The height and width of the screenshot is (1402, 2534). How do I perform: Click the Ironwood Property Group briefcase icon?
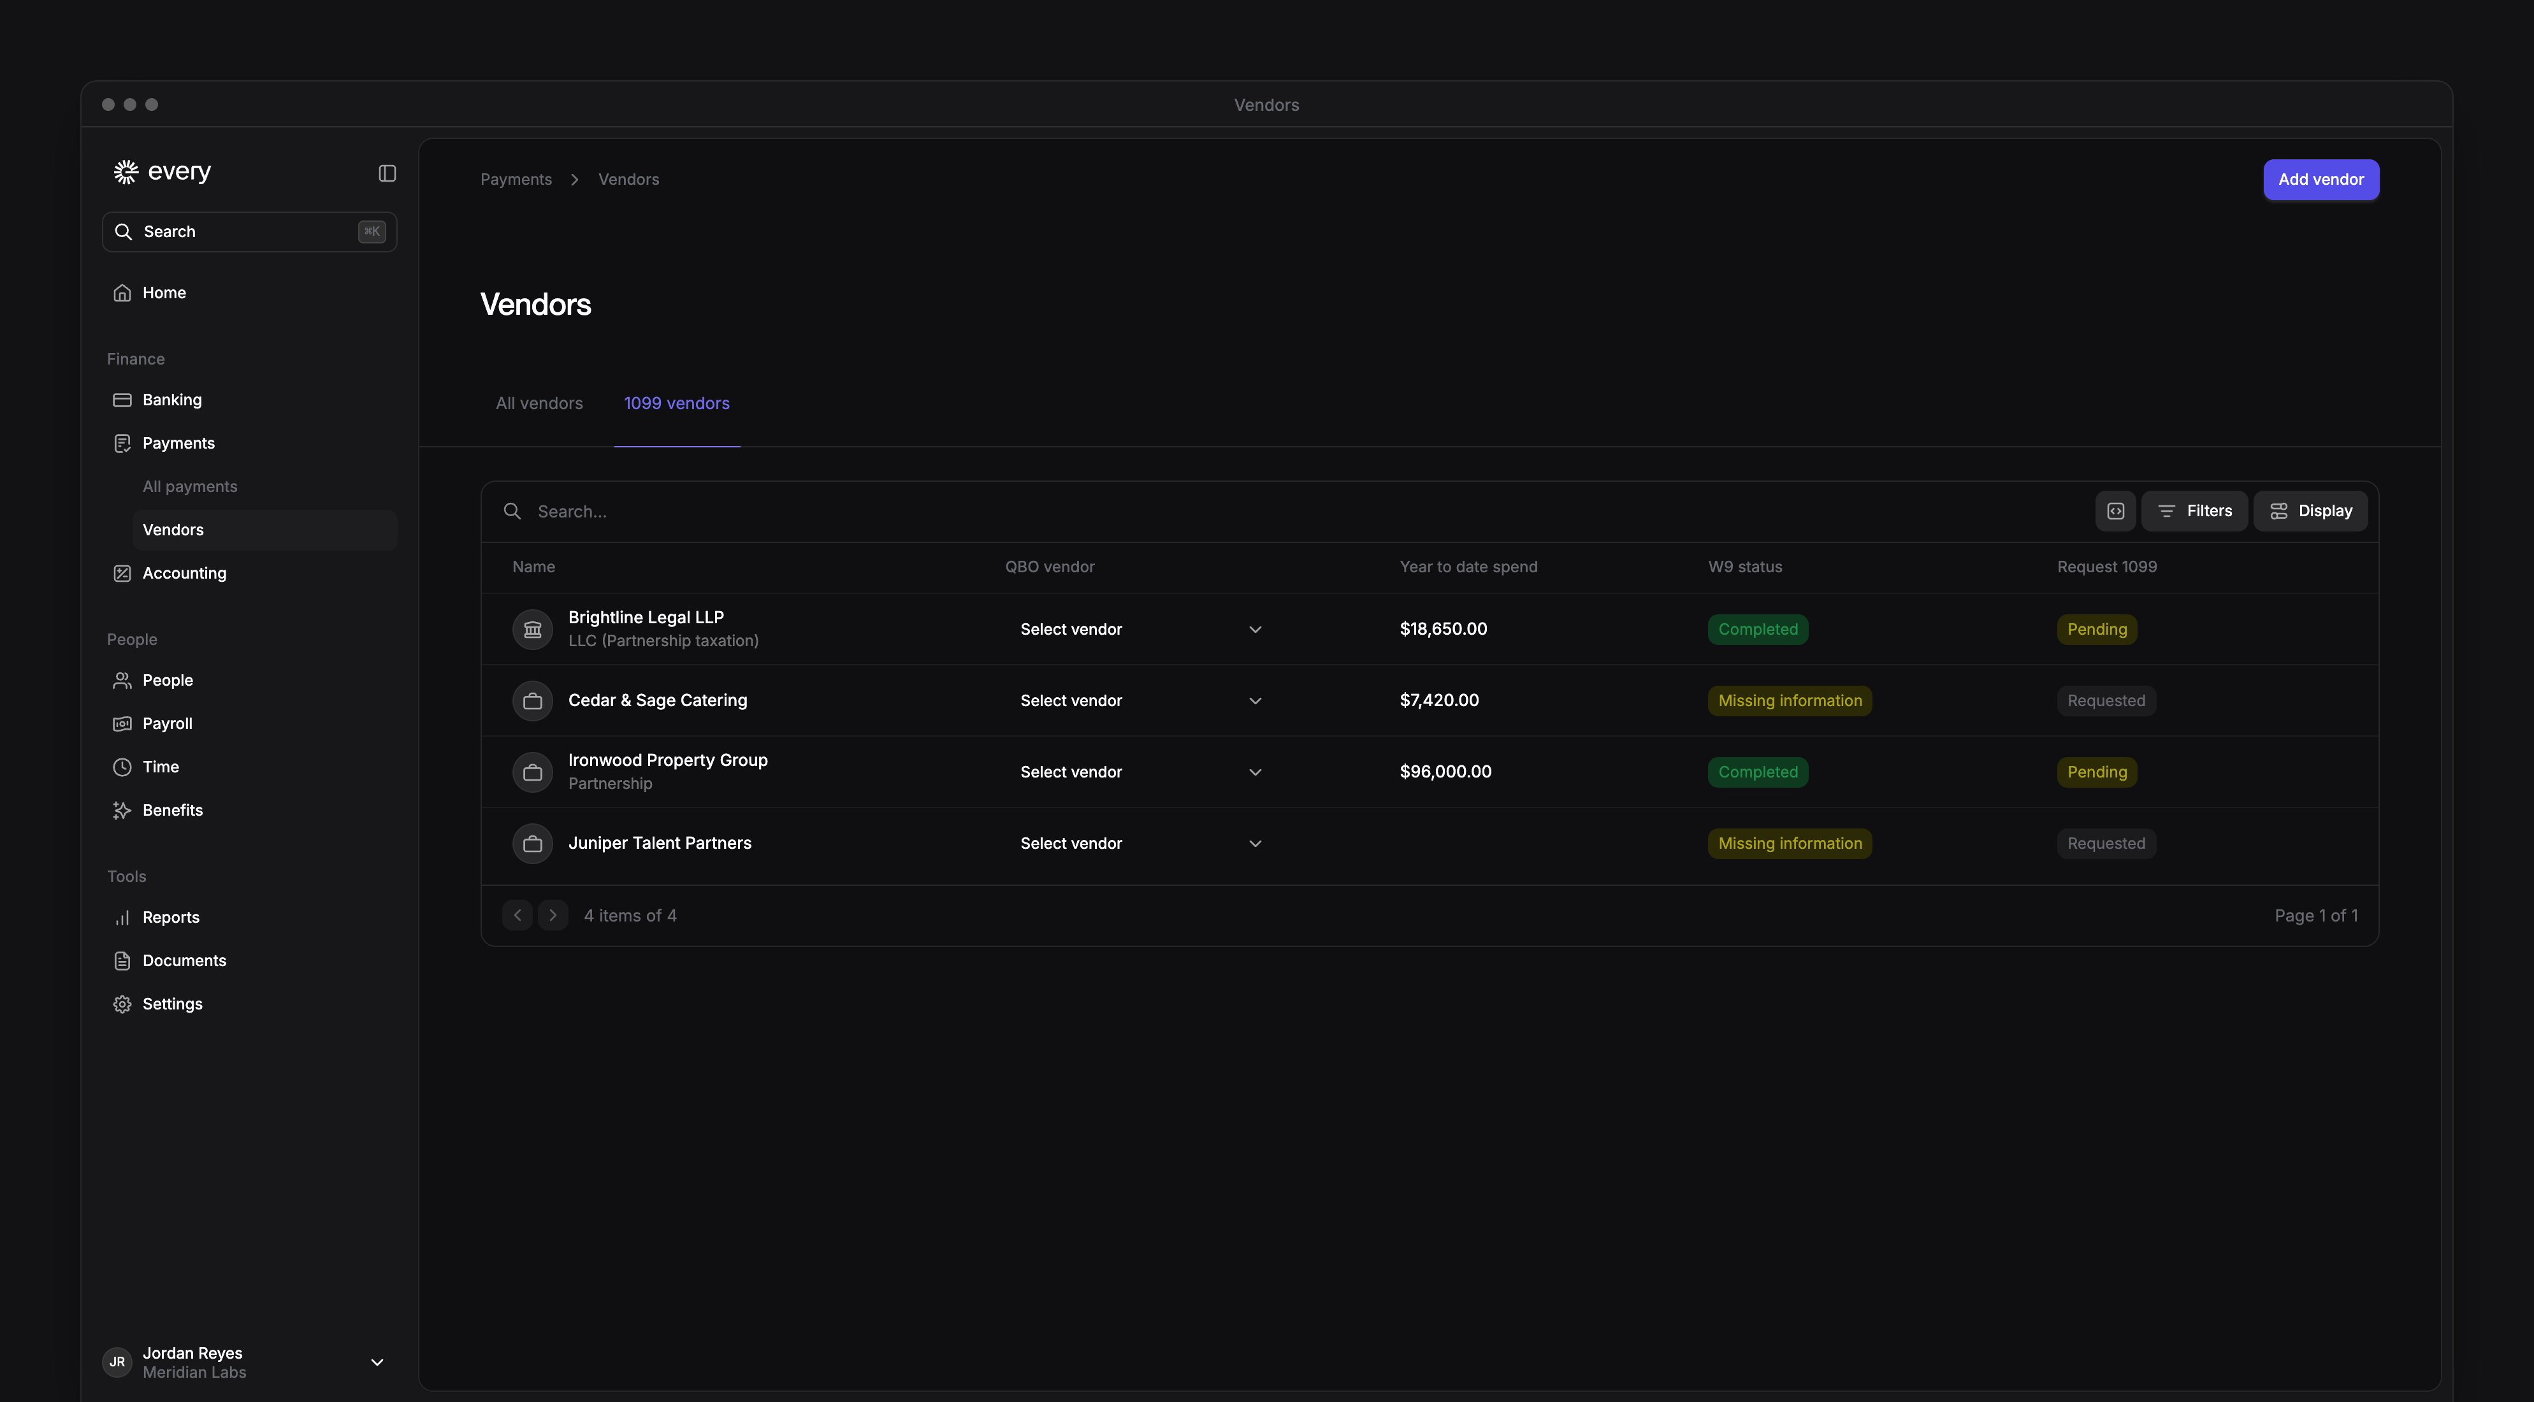(532, 772)
